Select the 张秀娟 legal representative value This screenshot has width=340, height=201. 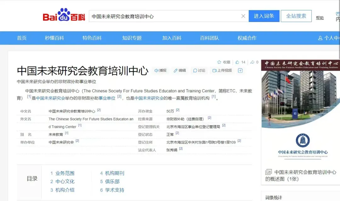coord(172,150)
